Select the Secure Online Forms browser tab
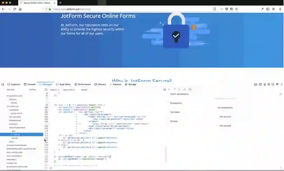Screen dimensions: 284x171 (x=38, y=3)
